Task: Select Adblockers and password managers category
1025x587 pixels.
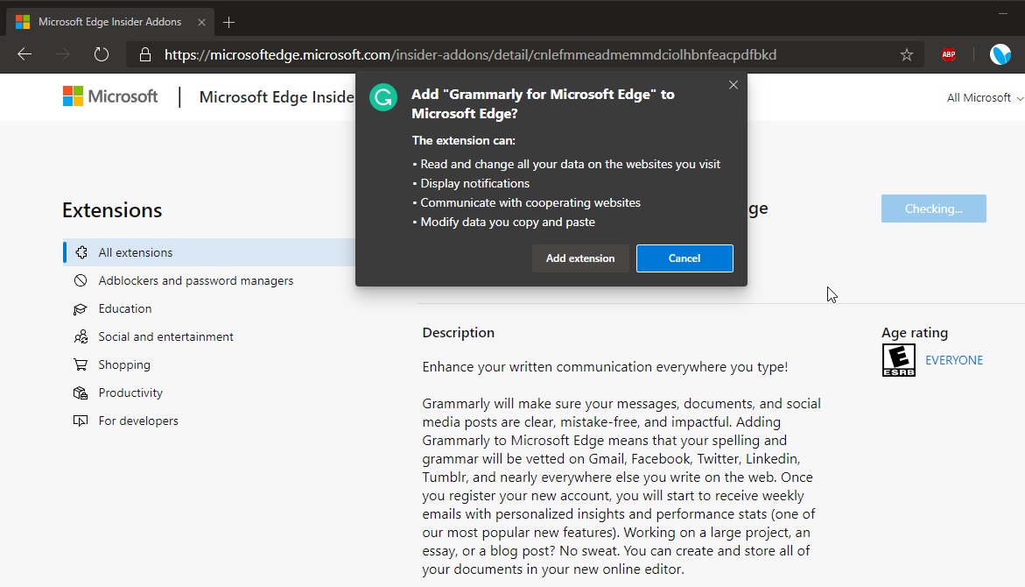Action: point(195,280)
